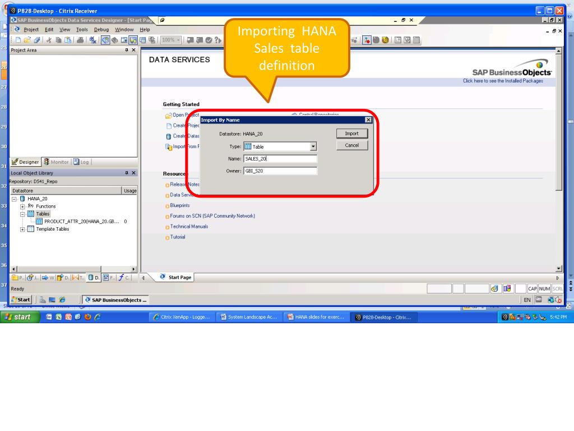
Task: Click the Copy toolbar icon
Action: [x=58, y=40]
